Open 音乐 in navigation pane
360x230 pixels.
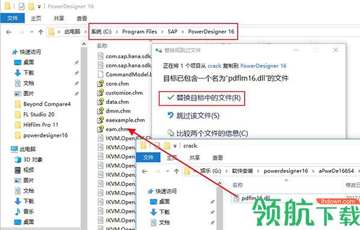coord(28,211)
